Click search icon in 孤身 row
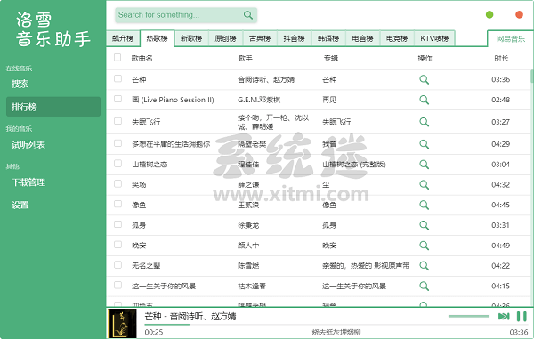Viewport: 534px width, 339px height. tap(424, 225)
